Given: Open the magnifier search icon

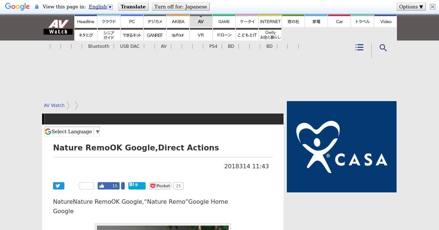Looking at the screenshot, I should 383,48.
